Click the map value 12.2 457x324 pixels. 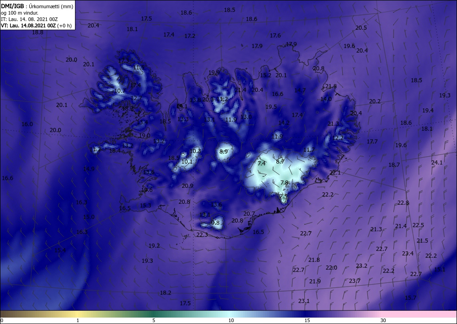[x=338, y=138]
